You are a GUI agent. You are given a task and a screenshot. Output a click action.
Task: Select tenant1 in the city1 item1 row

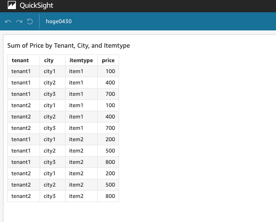(x=21, y=71)
